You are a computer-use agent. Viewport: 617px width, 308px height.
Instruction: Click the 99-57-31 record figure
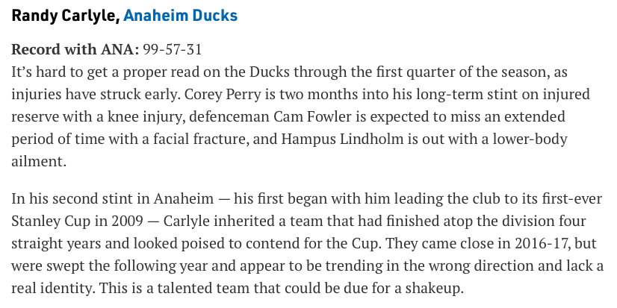point(173,49)
